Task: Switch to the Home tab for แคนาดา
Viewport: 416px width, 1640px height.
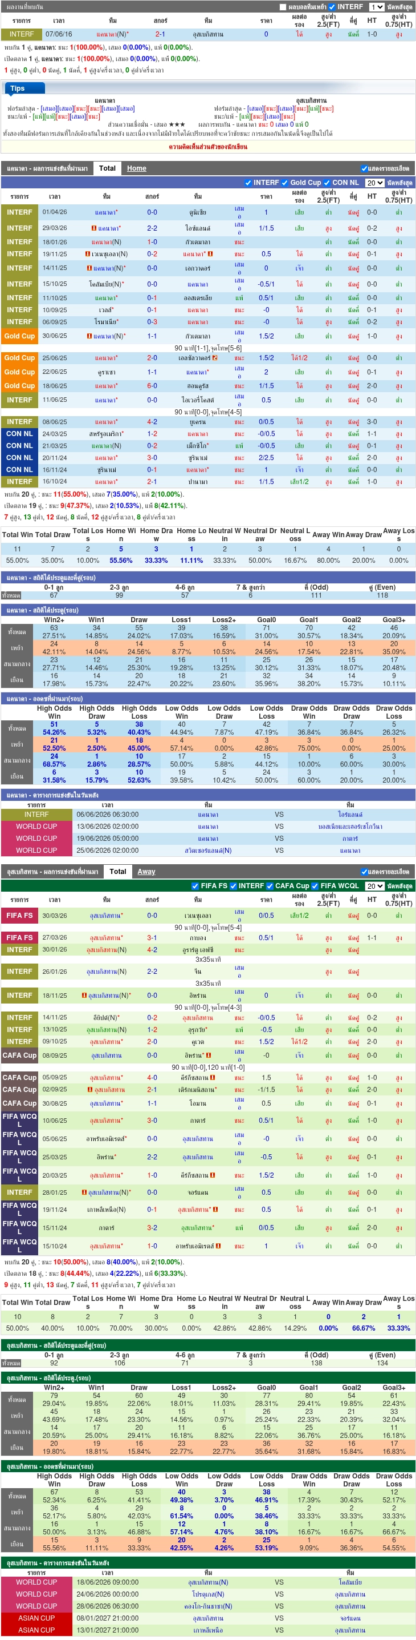Action: 137,168
